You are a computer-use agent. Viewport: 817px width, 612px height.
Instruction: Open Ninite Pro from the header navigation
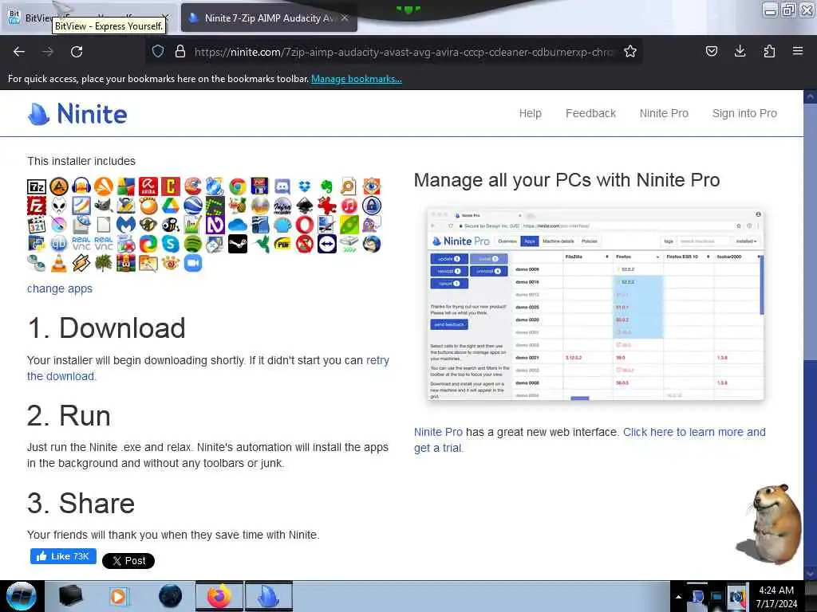[x=664, y=113]
